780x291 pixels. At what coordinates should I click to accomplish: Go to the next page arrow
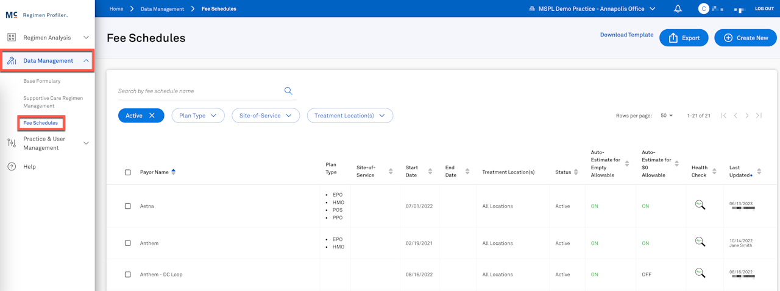pyautogui.click(x=747, y=116)
